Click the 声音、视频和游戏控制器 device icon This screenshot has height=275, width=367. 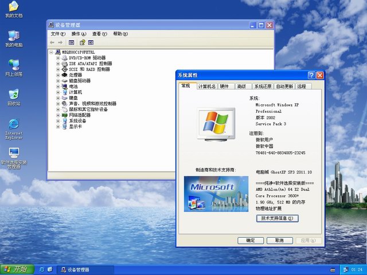64,104
